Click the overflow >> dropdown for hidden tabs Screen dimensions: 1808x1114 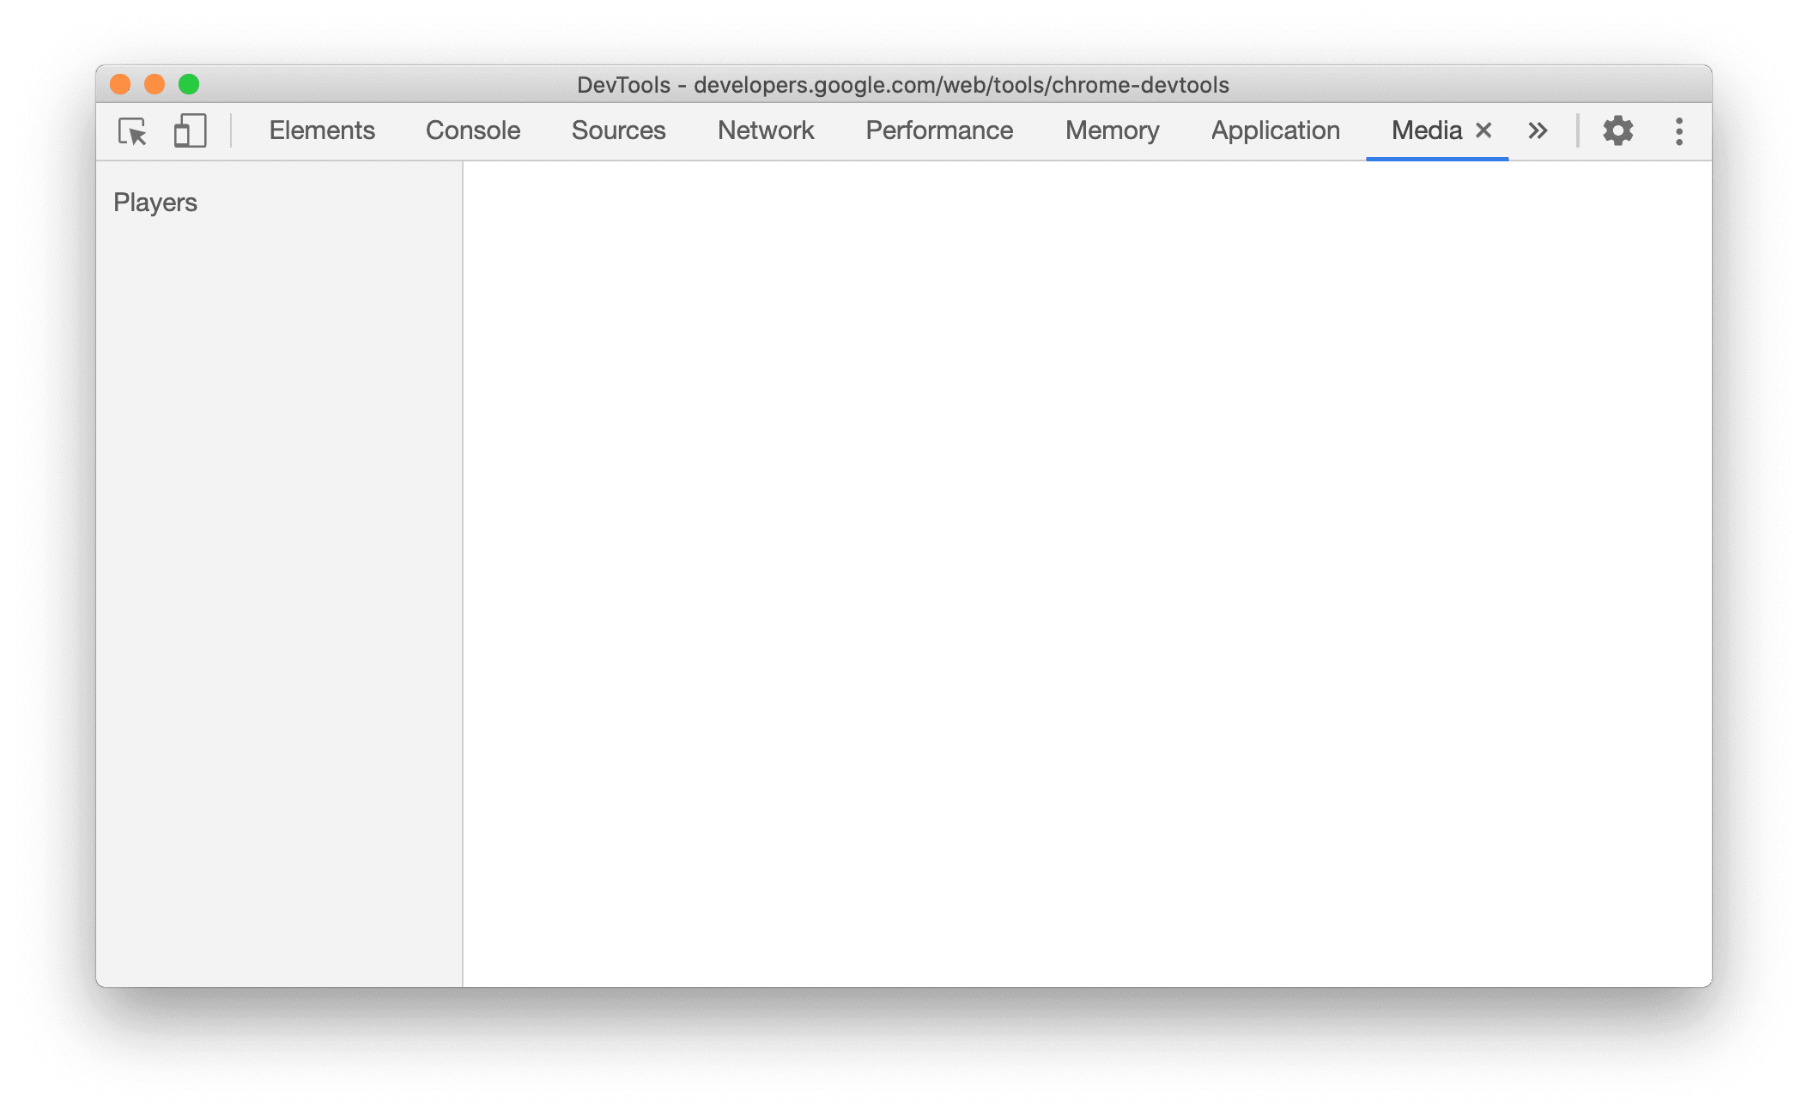pos(1538,130)
